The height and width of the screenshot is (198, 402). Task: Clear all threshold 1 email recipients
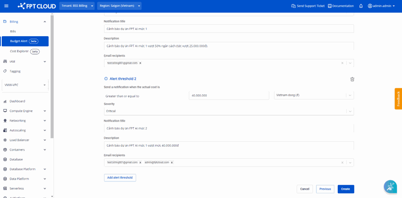click(342, 63)
